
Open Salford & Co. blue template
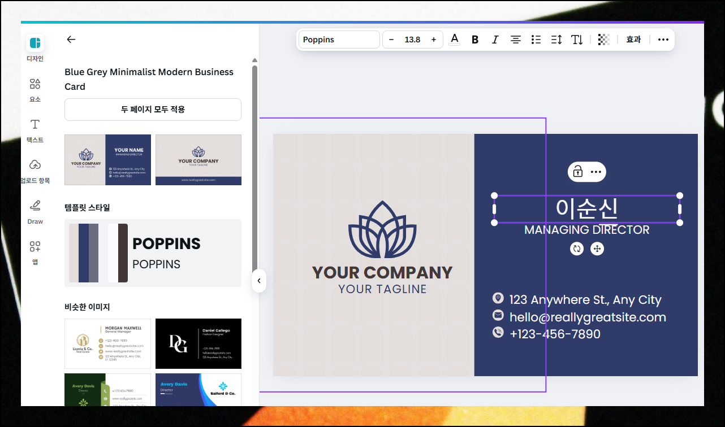coord(198,390)
